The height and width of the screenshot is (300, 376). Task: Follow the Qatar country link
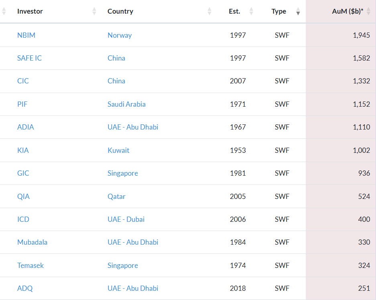point(116,197)
